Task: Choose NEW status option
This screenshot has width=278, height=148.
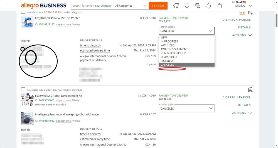Action: [187, 37]
